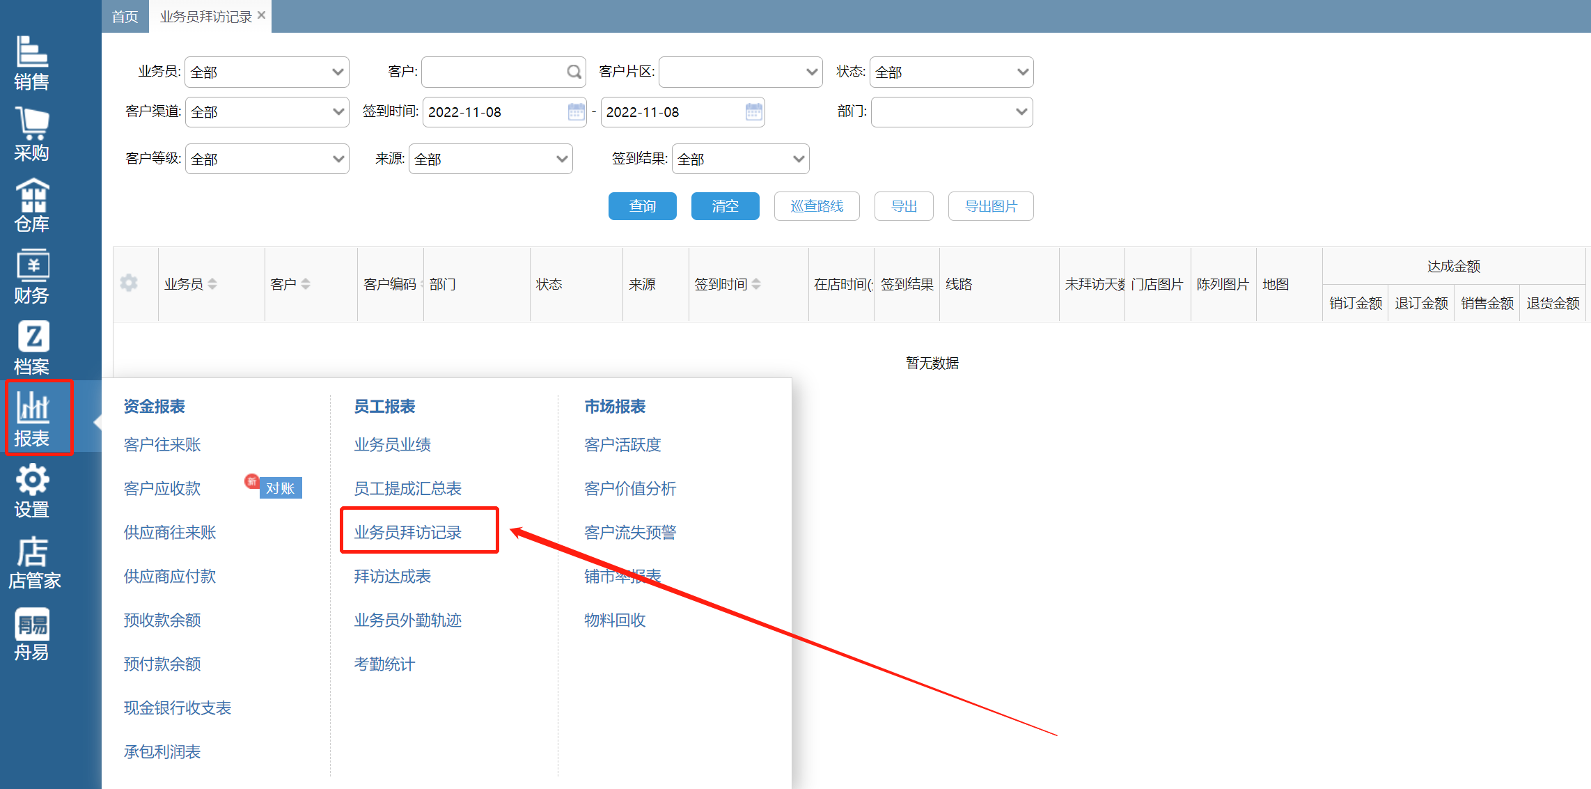1591x789 pixels.
Task: Open 客户流失预警 report
Action: click(631, 532)
